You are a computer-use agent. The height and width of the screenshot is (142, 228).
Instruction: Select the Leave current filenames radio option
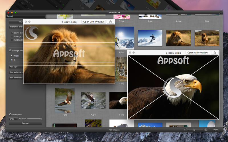pos(12,33)
